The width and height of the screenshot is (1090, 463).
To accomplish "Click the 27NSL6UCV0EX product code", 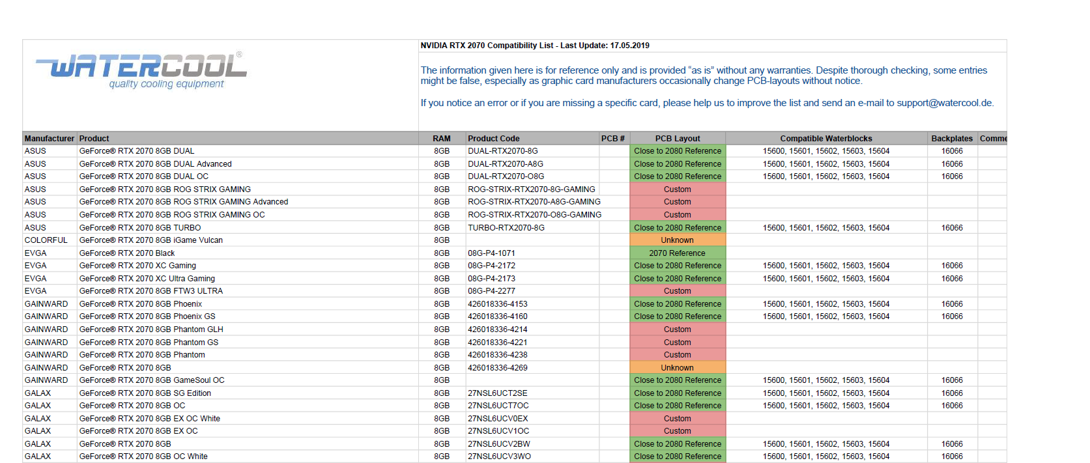I will tap(498, 419).
